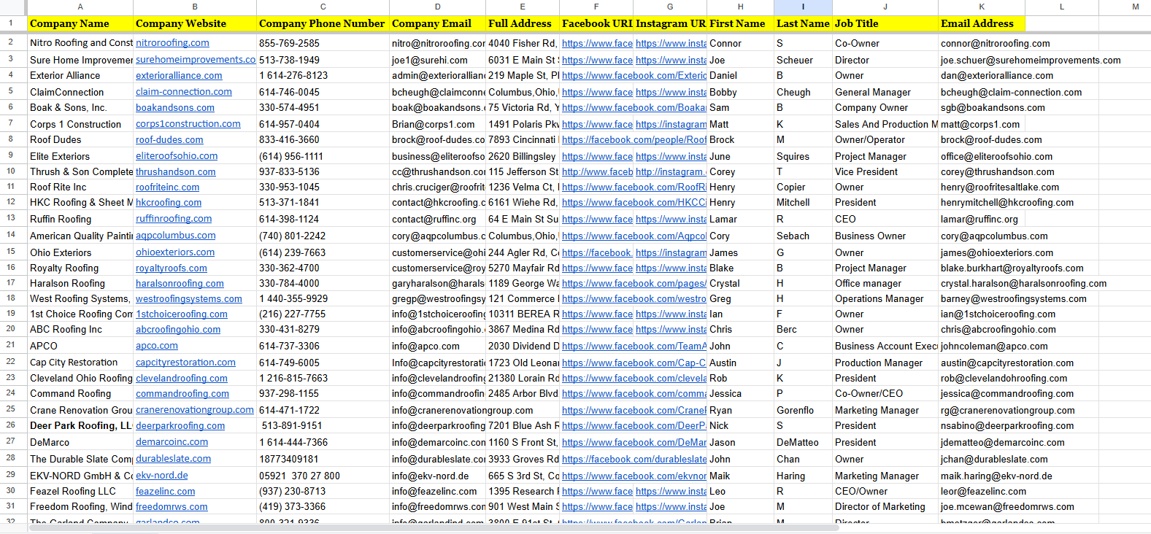Select the maik.haring@ekv-nord.de email cell
This screenshot has height=534, width=1151.
tap(981, 476)
